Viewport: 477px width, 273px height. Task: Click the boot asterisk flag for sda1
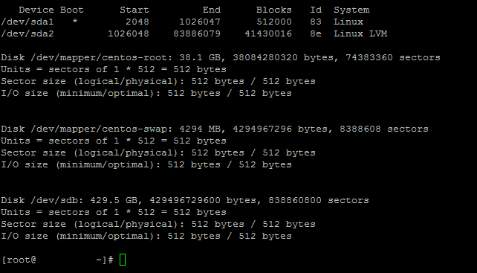click(75, 22)
